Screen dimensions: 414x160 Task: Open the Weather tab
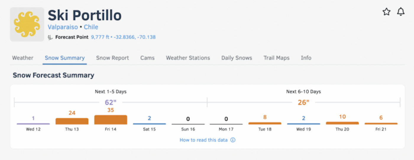click(x=23, y=58)
